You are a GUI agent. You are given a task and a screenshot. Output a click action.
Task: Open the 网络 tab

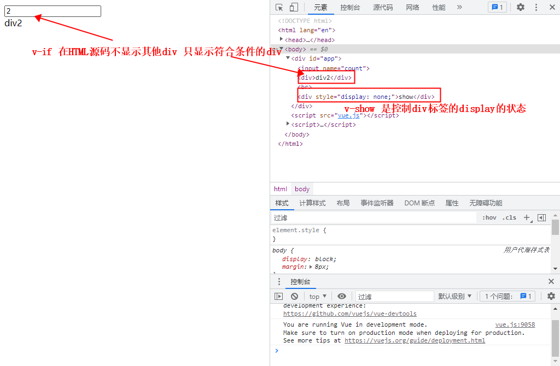412,8
